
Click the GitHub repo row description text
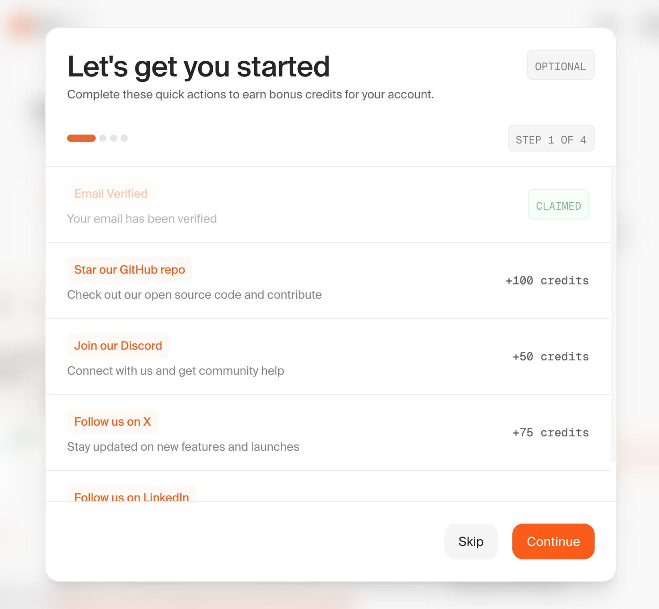[194, 294]
